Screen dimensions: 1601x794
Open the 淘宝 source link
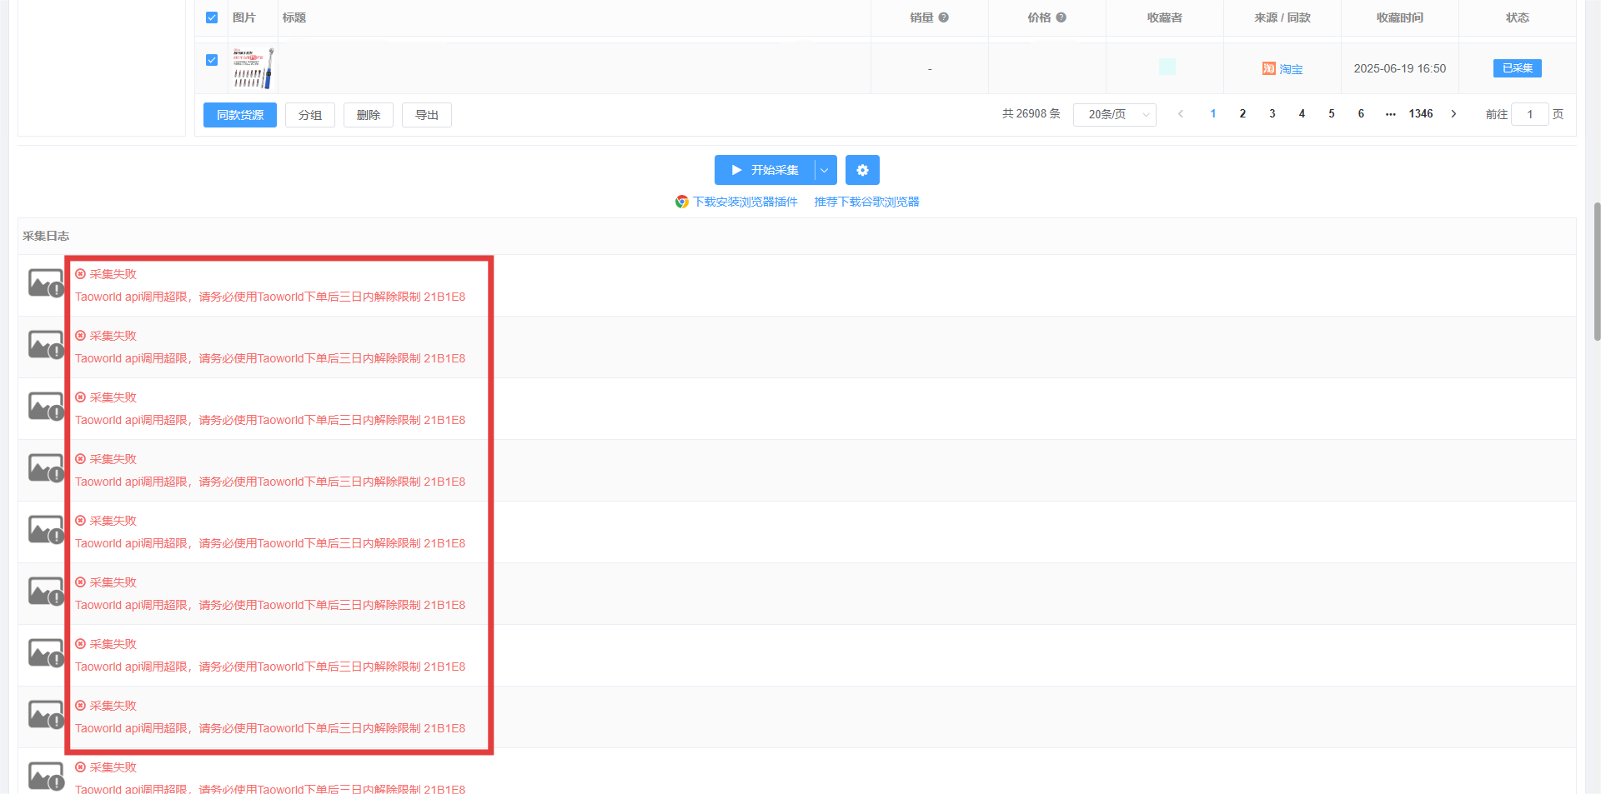click(x=1291, y=69)
